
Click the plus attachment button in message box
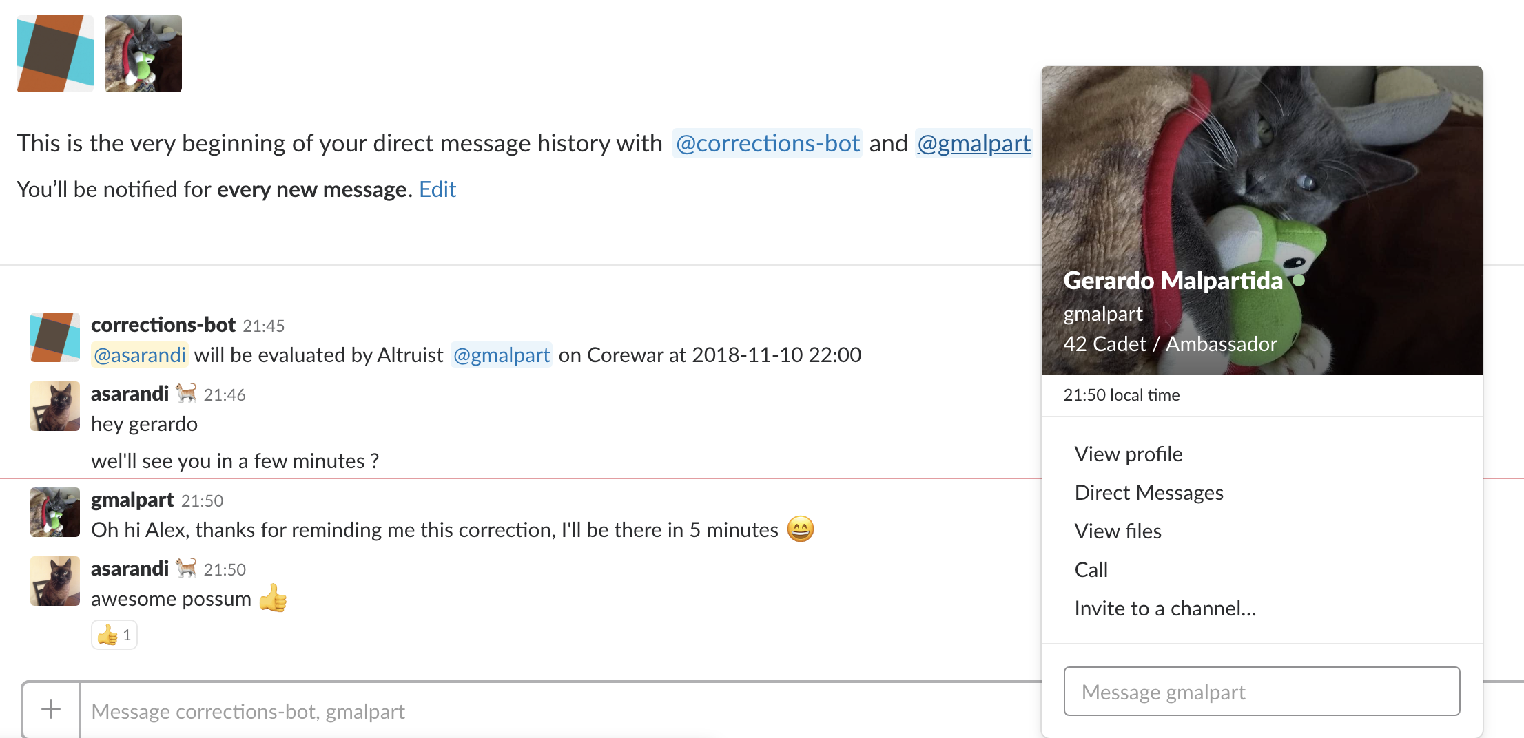click(51, 710)
